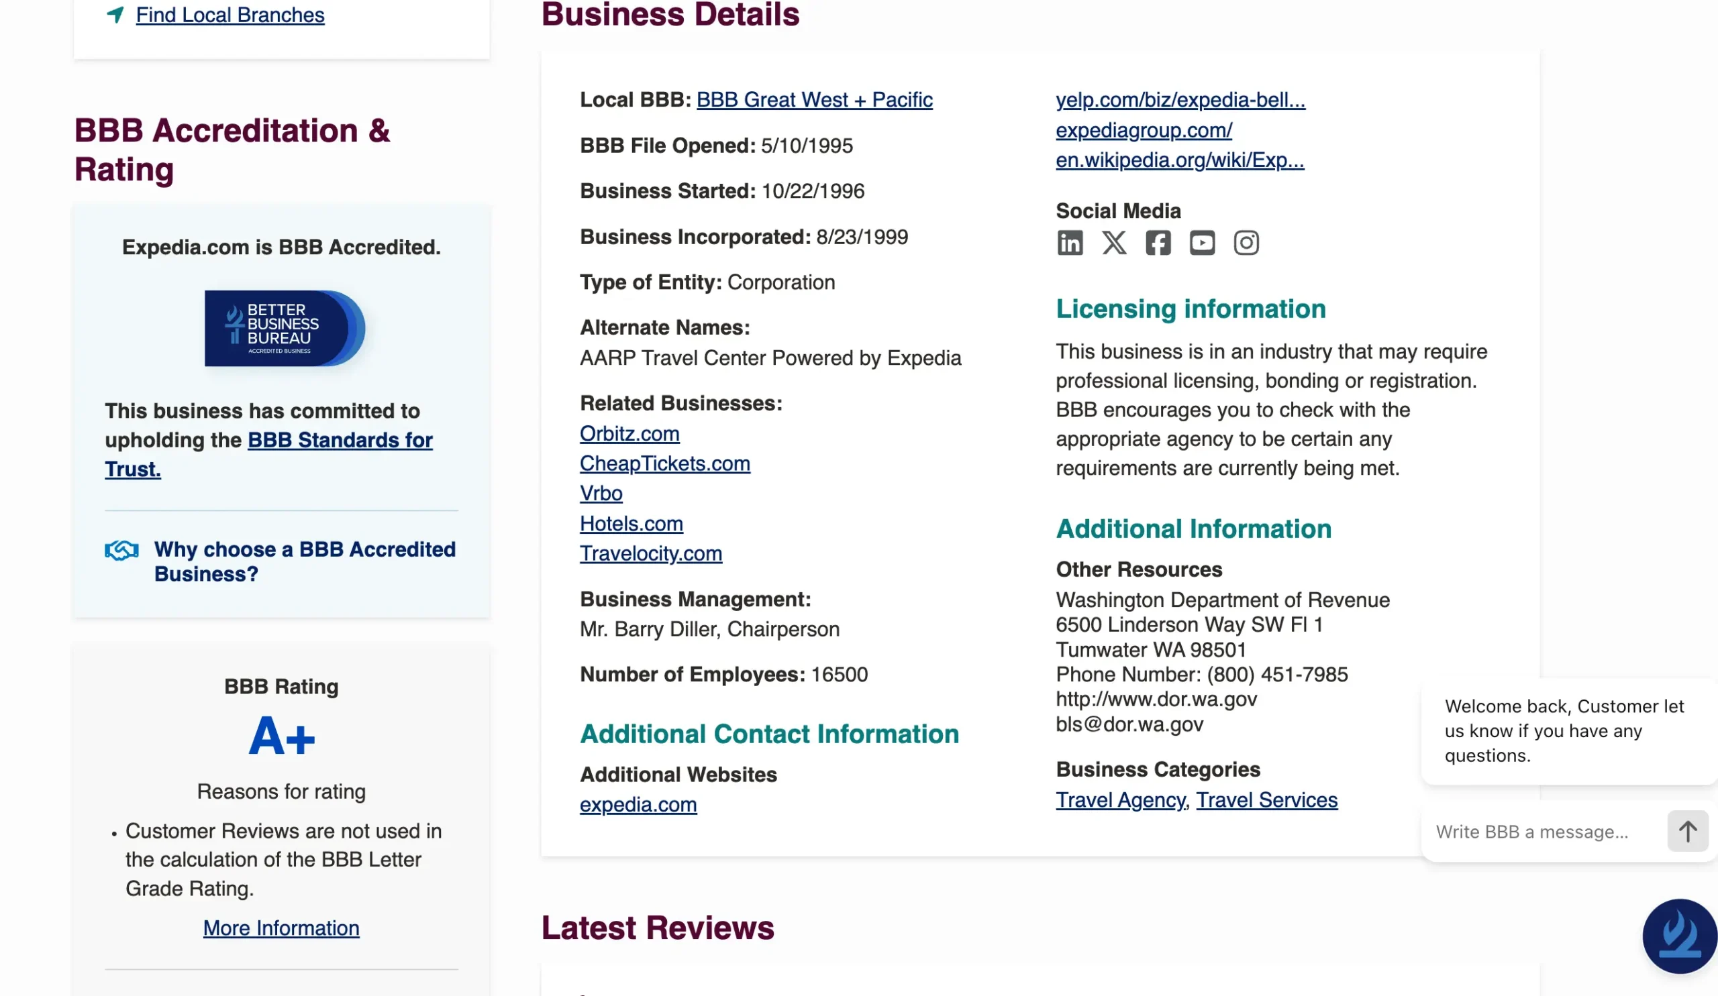1718x996 pixels.
Task: Click the BBB Accreditation & Rating heading
Action: pyautogui.click(x=232, y=150)
